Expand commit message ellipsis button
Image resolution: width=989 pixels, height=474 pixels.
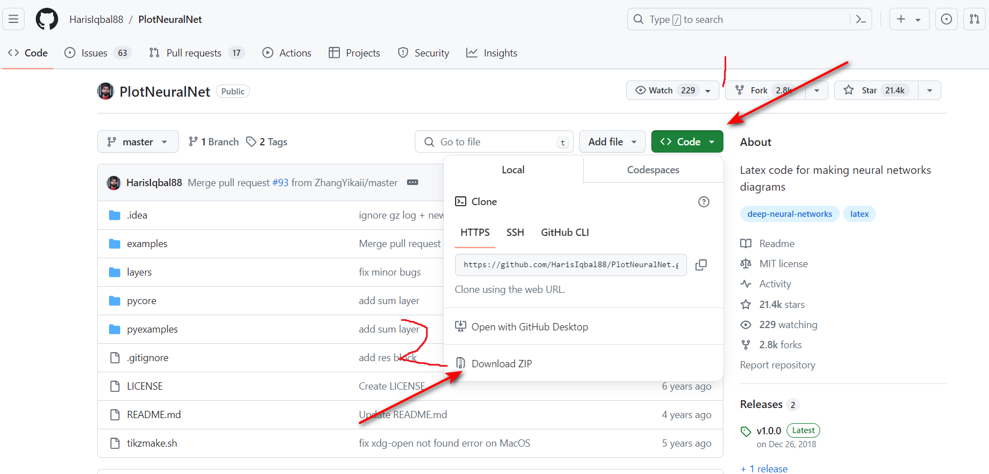coord(413,183)
